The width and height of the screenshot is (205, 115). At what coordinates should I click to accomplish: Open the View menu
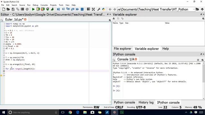pos(68,5)
